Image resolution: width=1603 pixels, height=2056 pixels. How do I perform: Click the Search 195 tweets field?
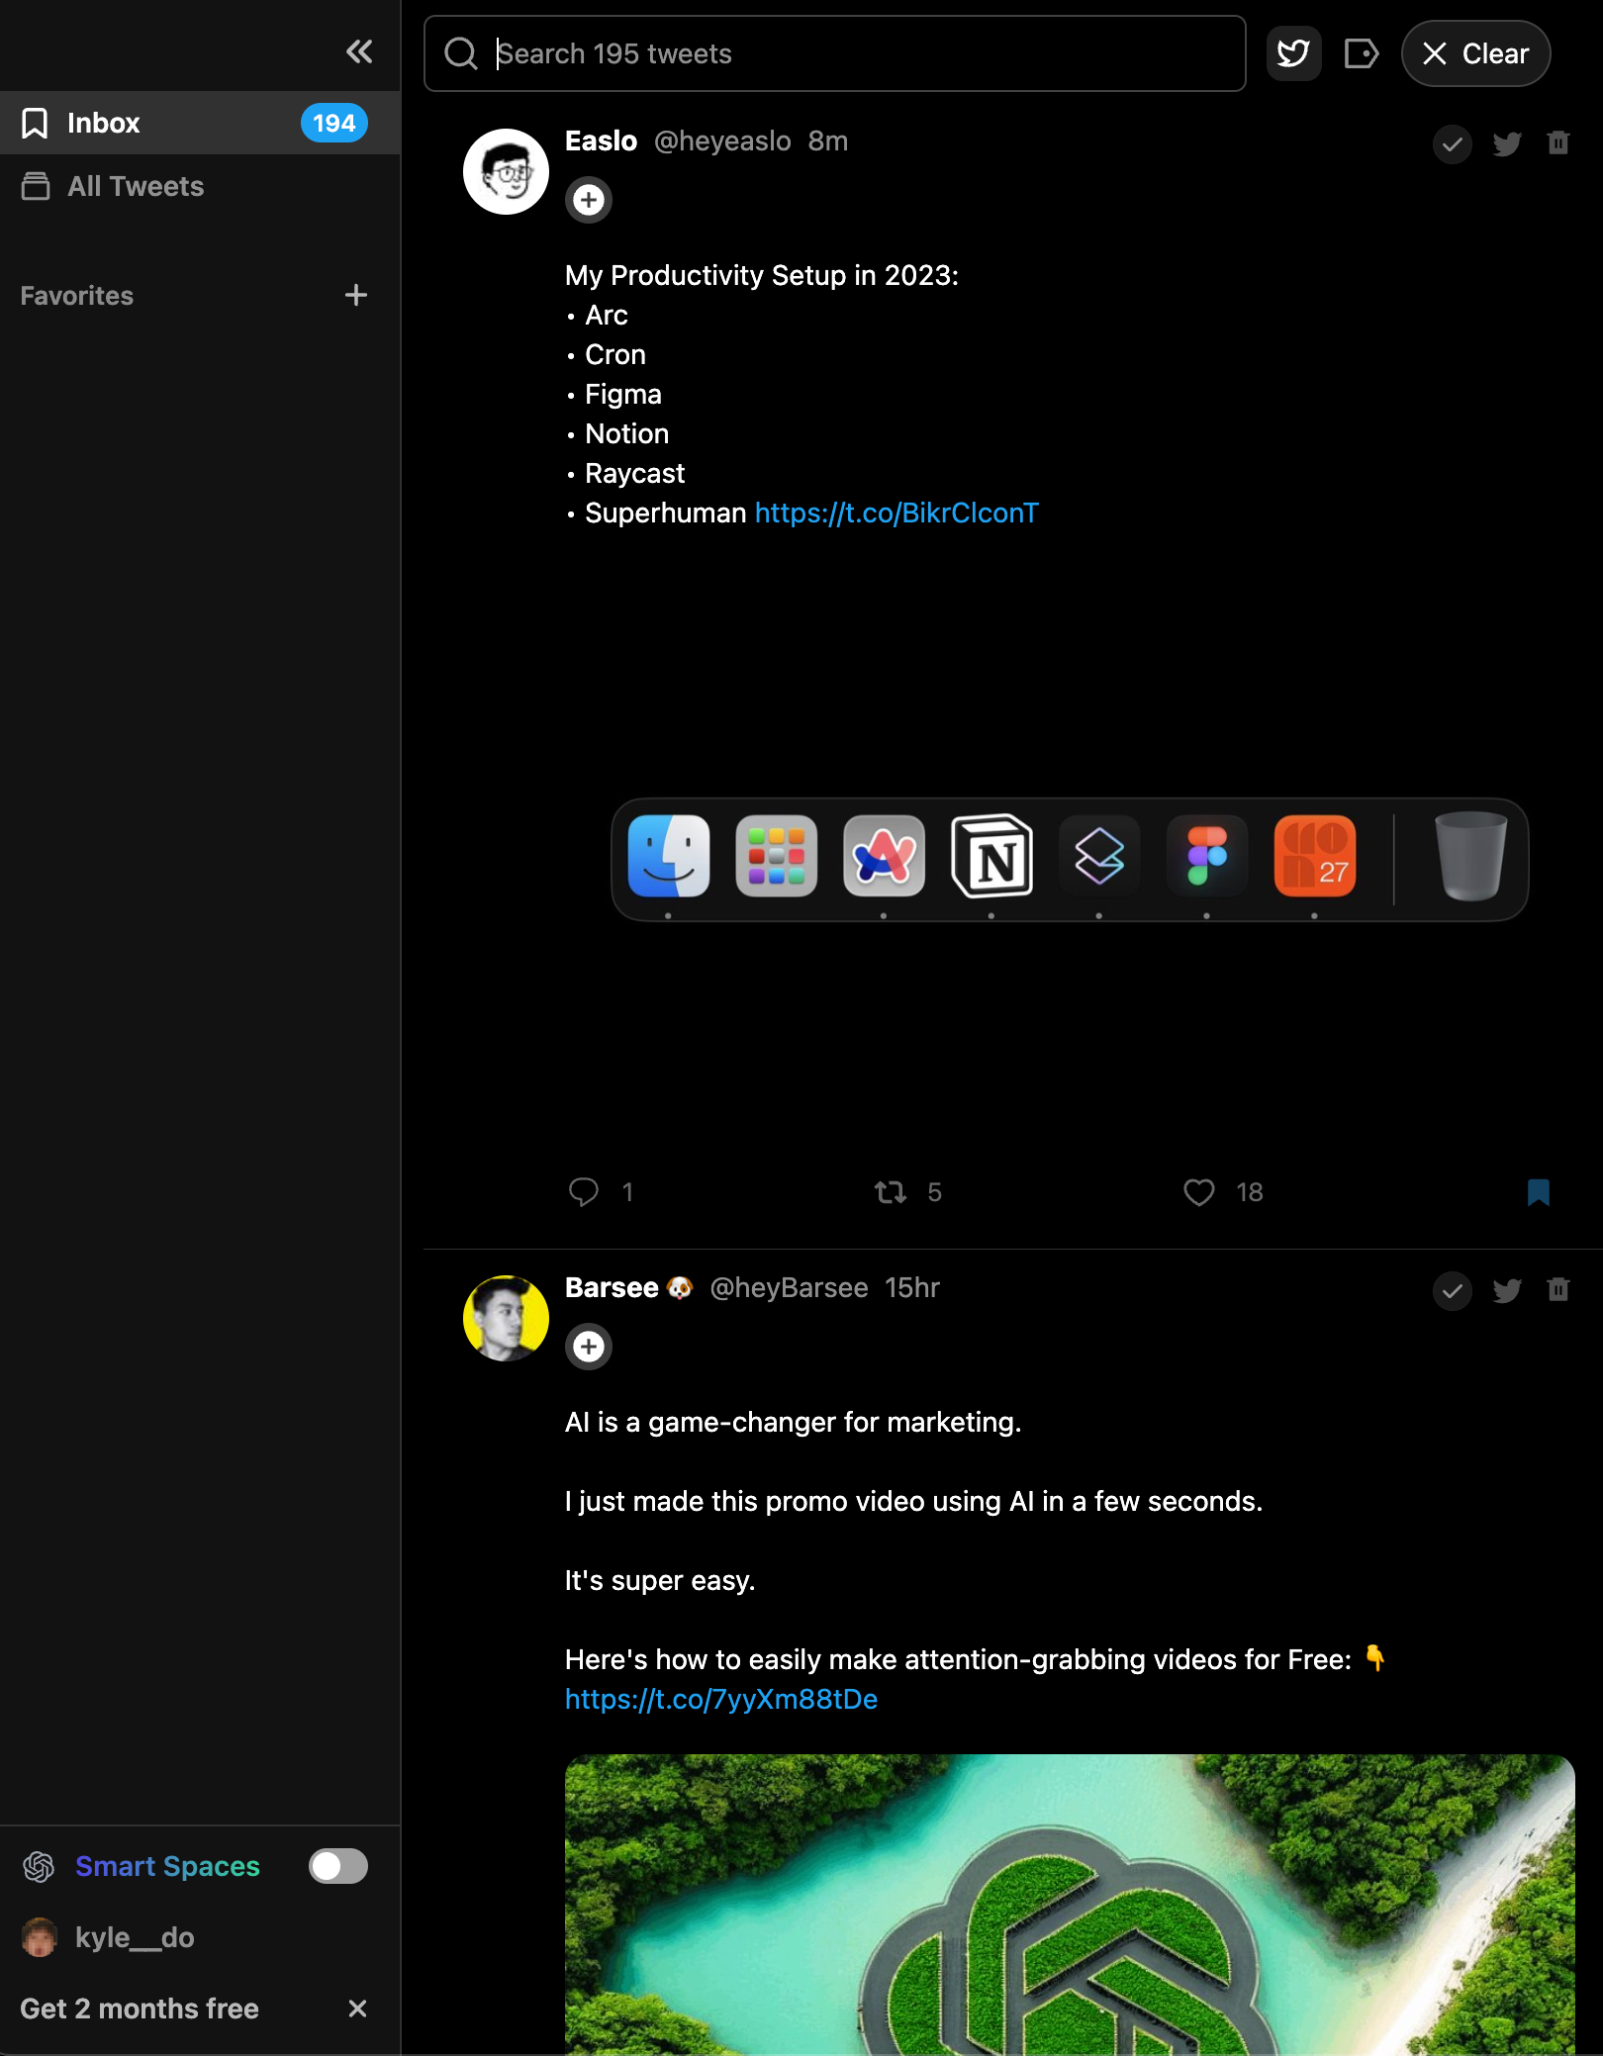(x=834, y=53)
